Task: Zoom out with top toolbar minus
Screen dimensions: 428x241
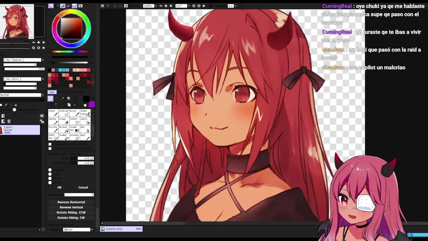Action: pos(161,6)
